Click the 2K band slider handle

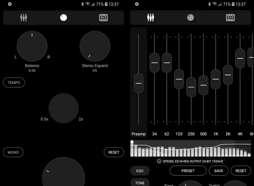coord(228,75)
